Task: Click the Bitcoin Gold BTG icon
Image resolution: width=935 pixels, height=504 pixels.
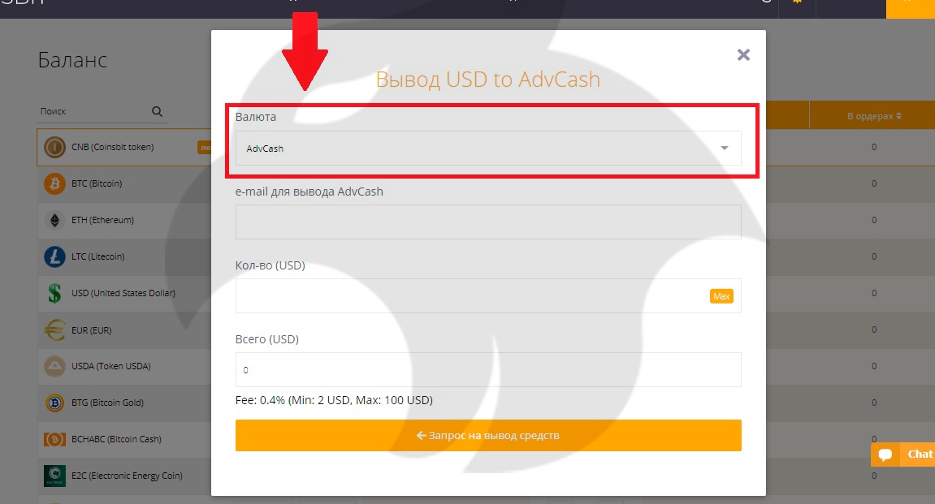Action: (x=54, y=403)
